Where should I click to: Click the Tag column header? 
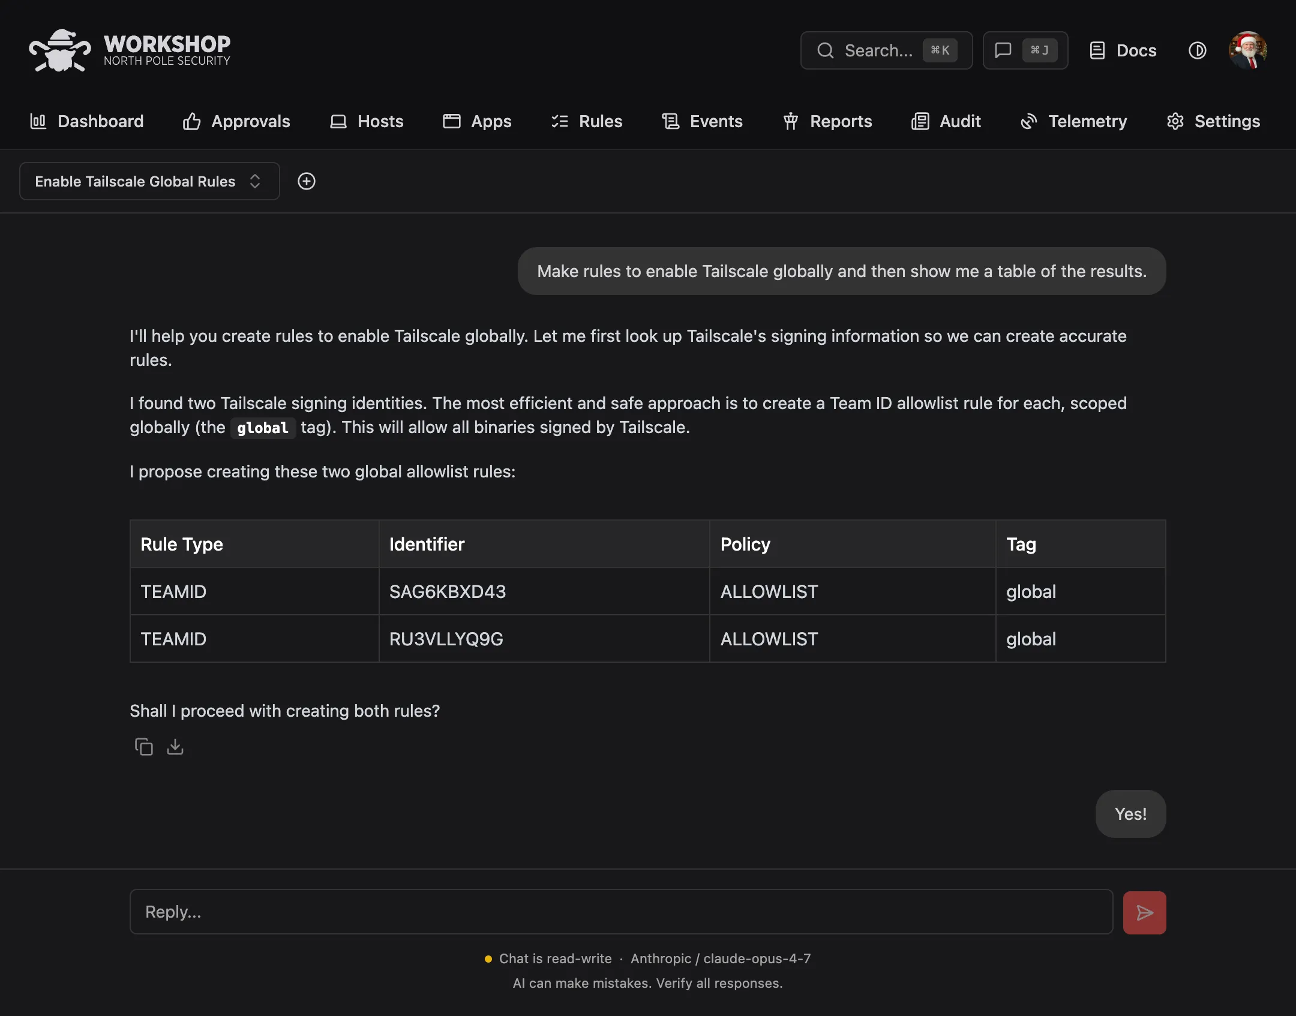(x=1081, y=544)
